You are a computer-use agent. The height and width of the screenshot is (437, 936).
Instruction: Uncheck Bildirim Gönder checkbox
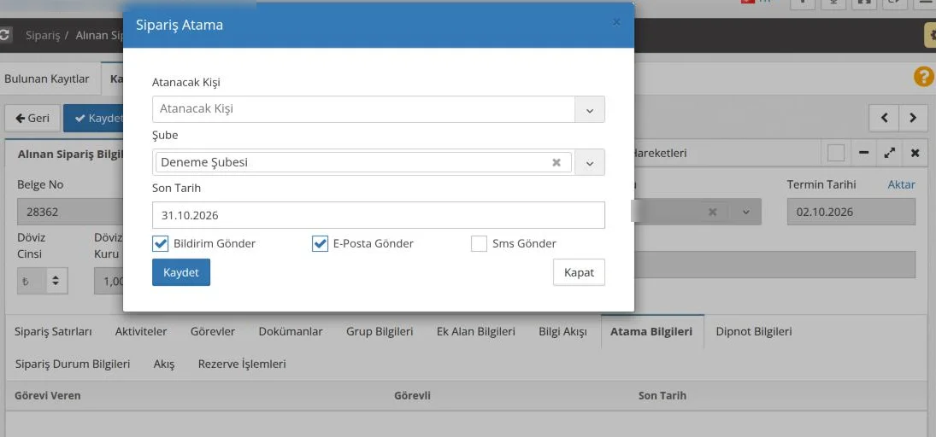pyautogui.click(x=161, y=243)
